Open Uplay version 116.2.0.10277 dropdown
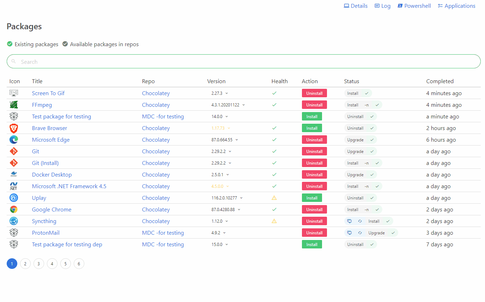Screen dimensions: 485x302 pos(227,198)
